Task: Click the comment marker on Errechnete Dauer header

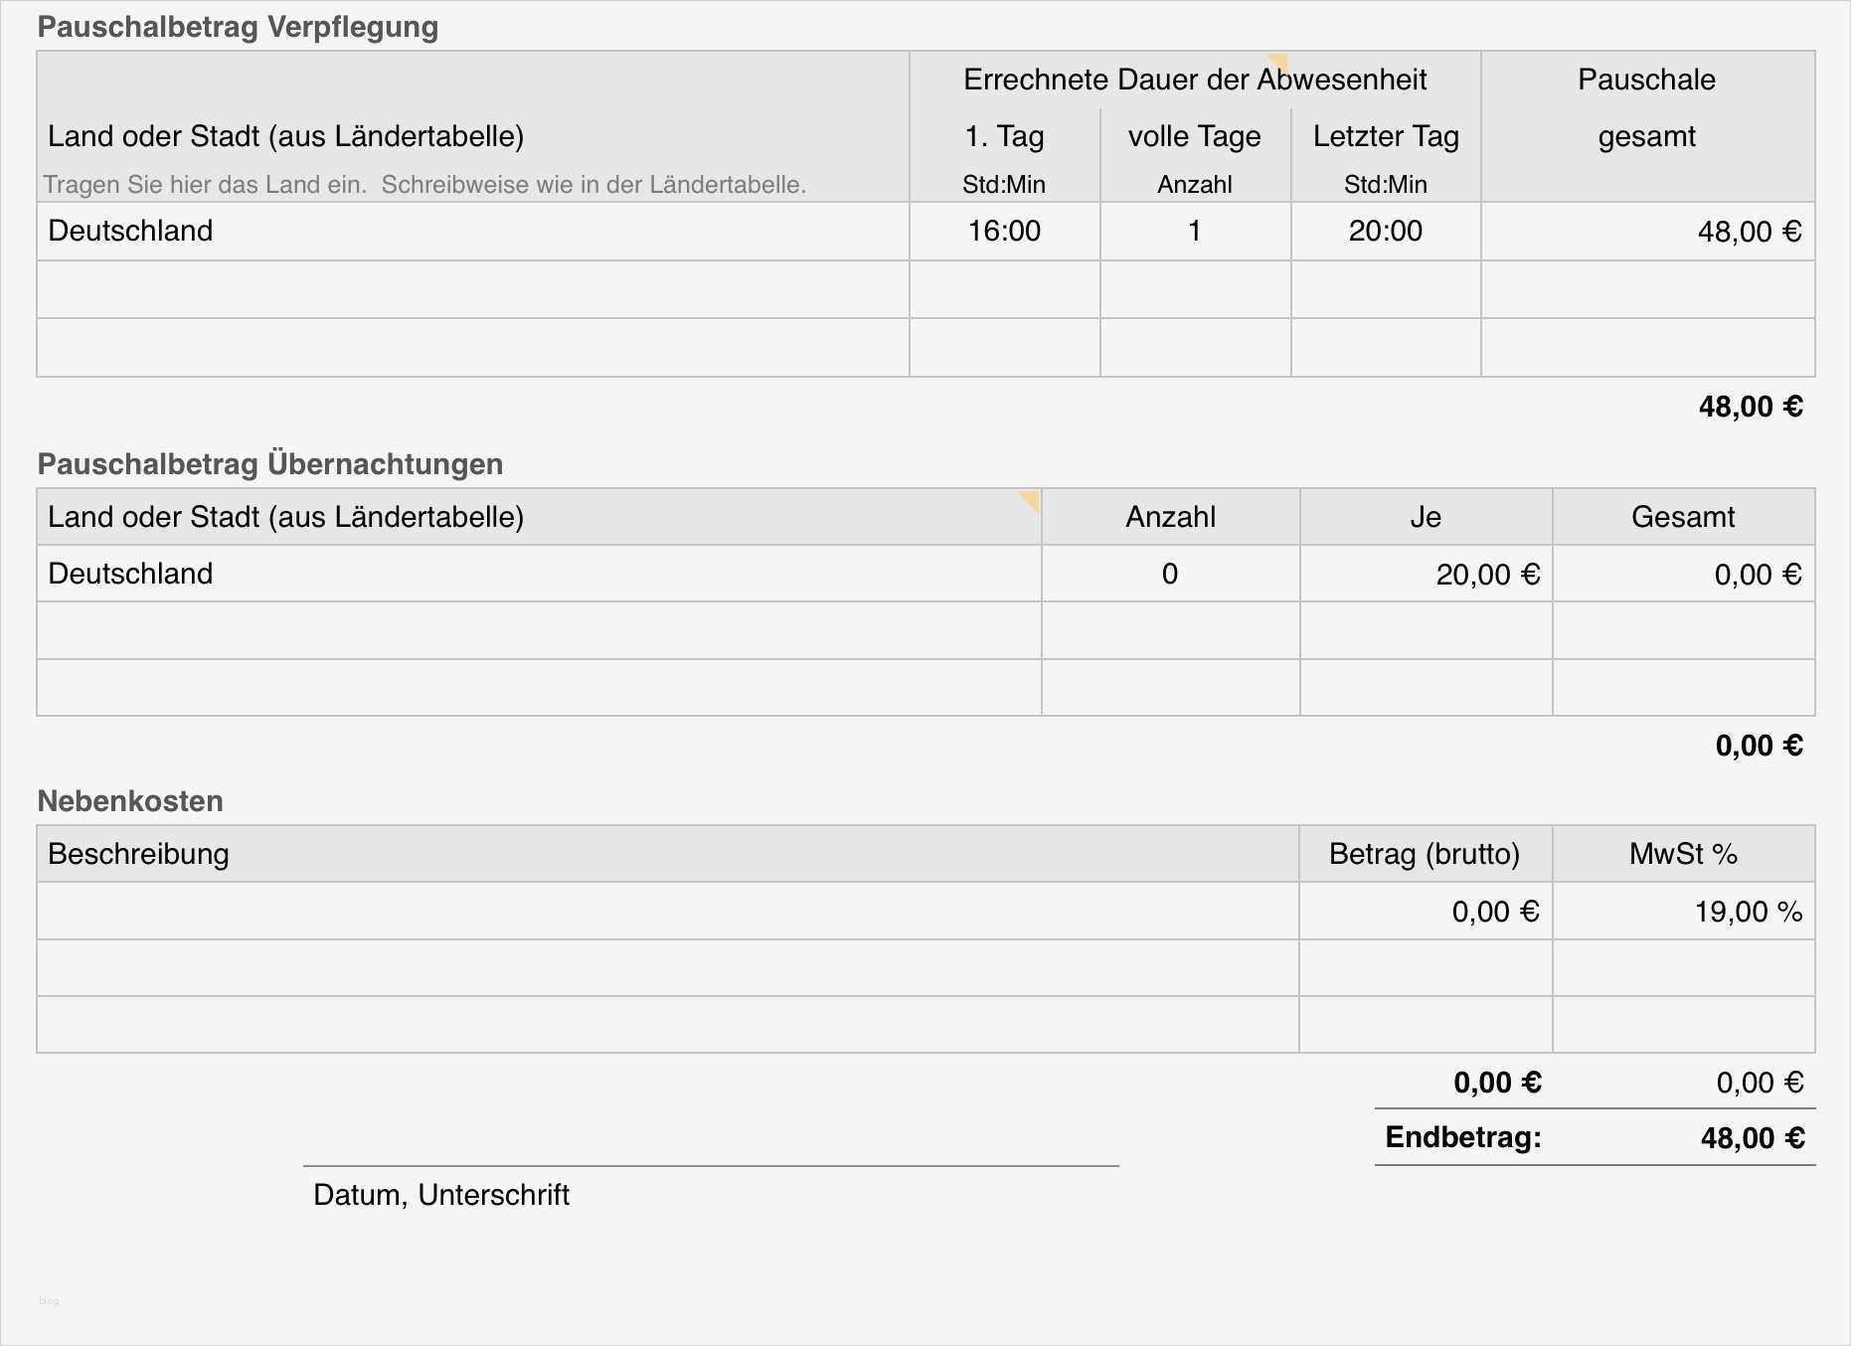Action: pyautogui.click(x=1279, y=62)
